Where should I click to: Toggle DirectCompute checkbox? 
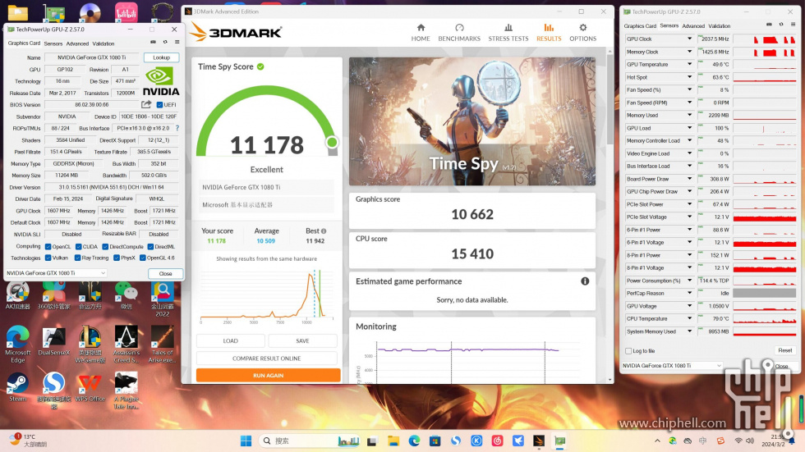[x=105, y=246]
